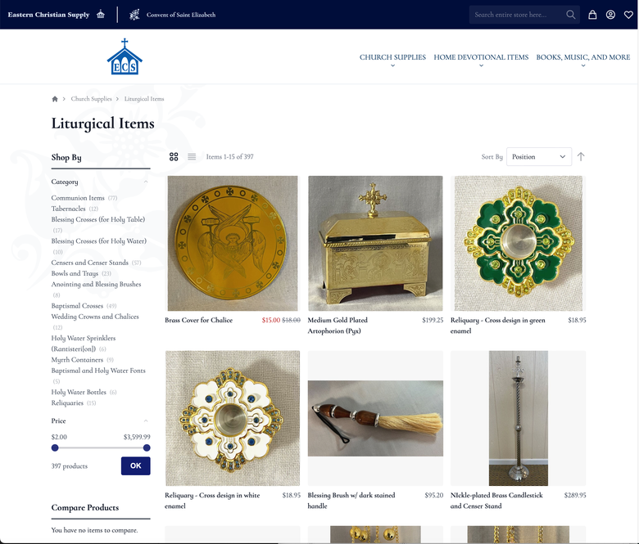Open Books, Music, and More menu

583,57
